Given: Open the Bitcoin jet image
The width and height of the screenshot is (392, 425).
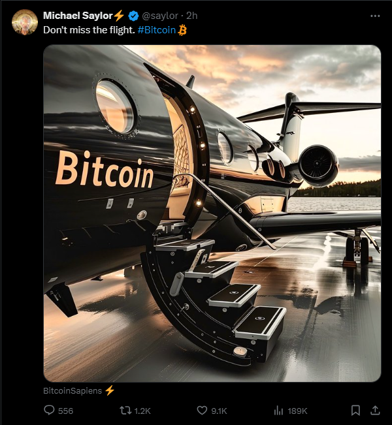Looking at the screenshot, I should coord(212,213).
